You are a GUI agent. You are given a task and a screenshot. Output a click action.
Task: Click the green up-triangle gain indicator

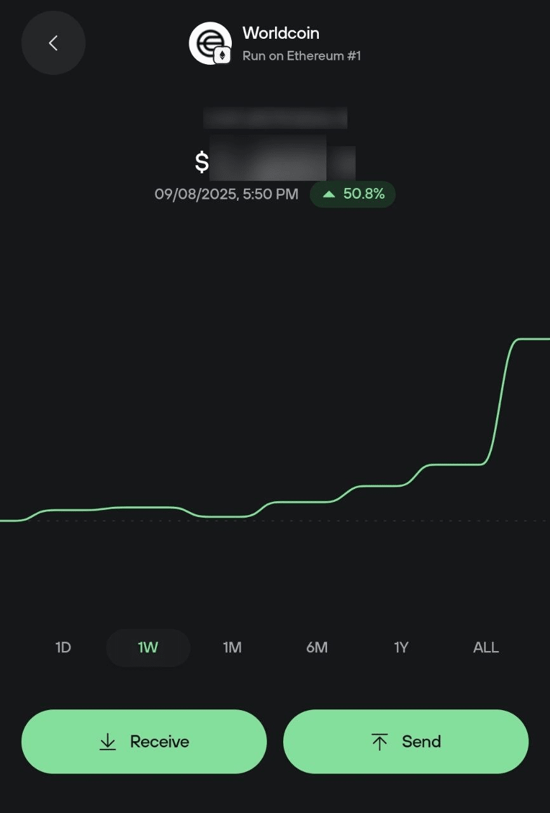pos(329,194)
